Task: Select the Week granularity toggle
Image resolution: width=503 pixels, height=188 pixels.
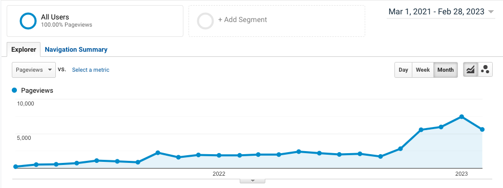Action: pyautogui.click(x=423, y=70)
